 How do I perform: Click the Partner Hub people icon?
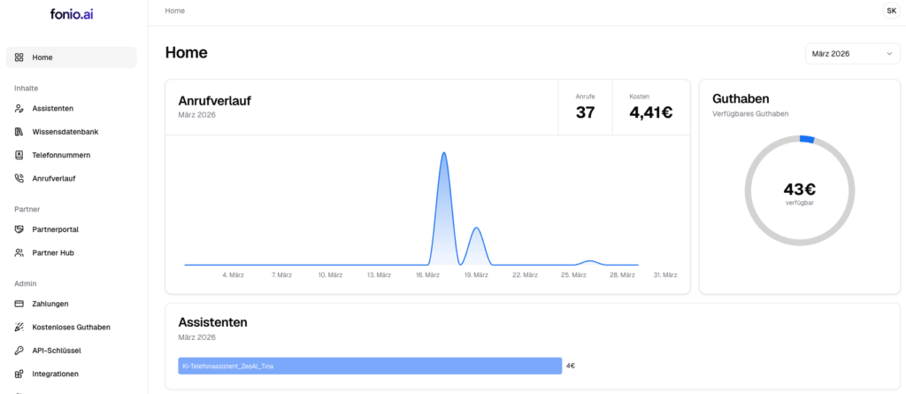[x=19, y=252]
